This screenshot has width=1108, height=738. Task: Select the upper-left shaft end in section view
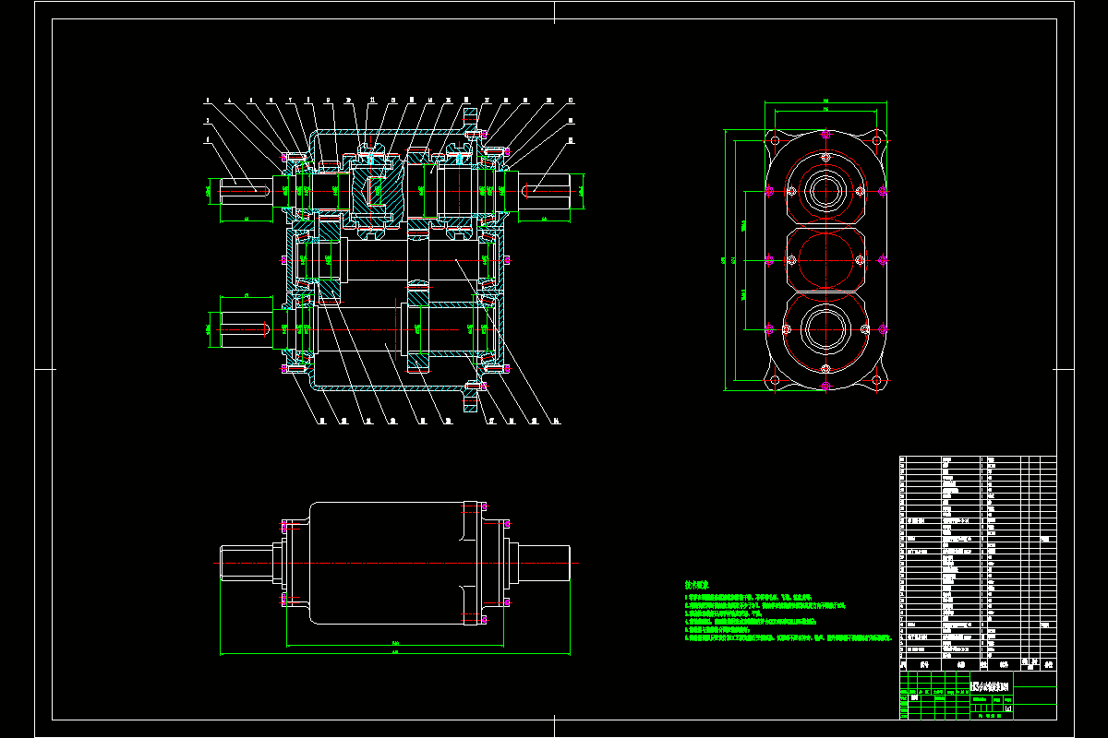247,190
